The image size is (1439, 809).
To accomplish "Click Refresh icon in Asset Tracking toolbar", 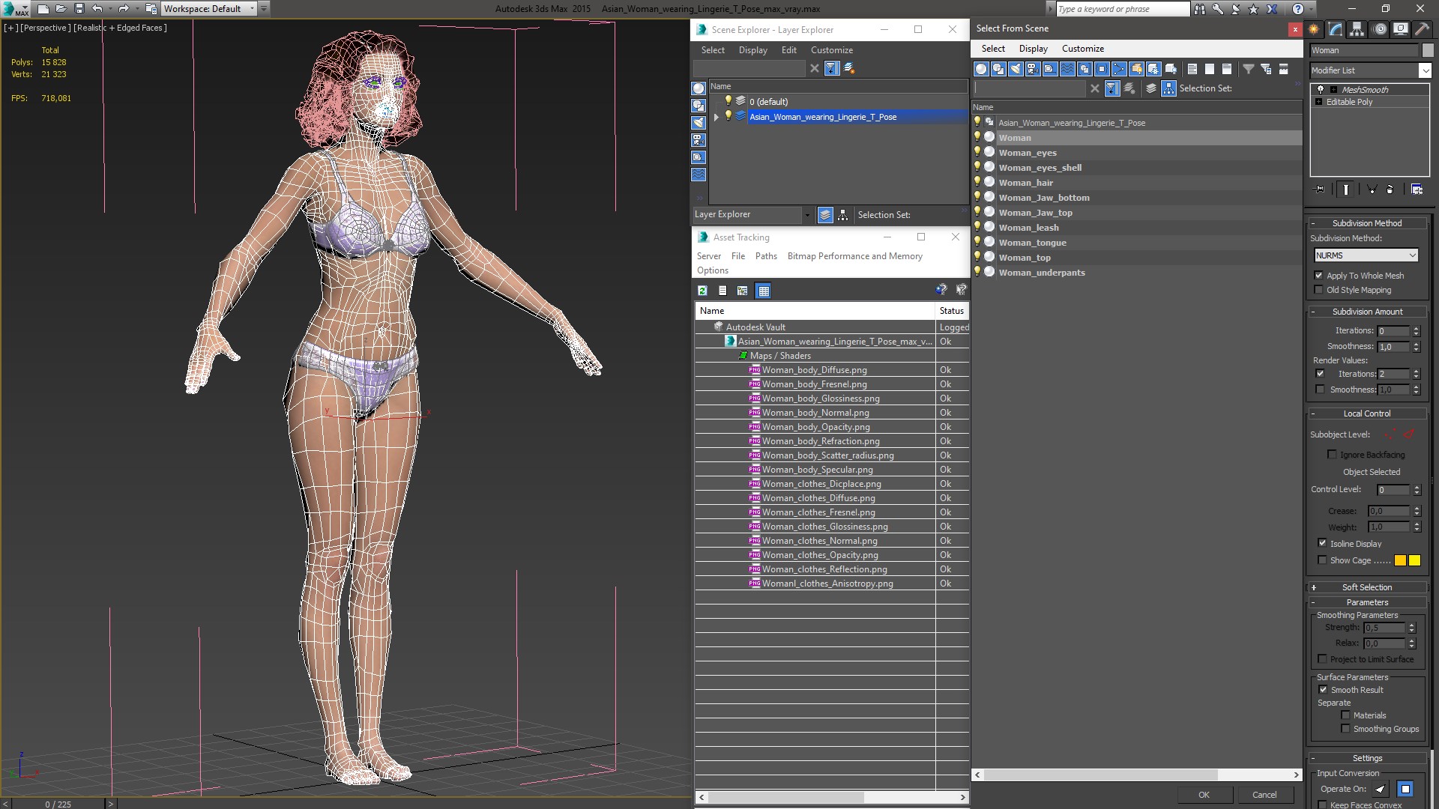I will pyautogui.click(x=702, y=291).
